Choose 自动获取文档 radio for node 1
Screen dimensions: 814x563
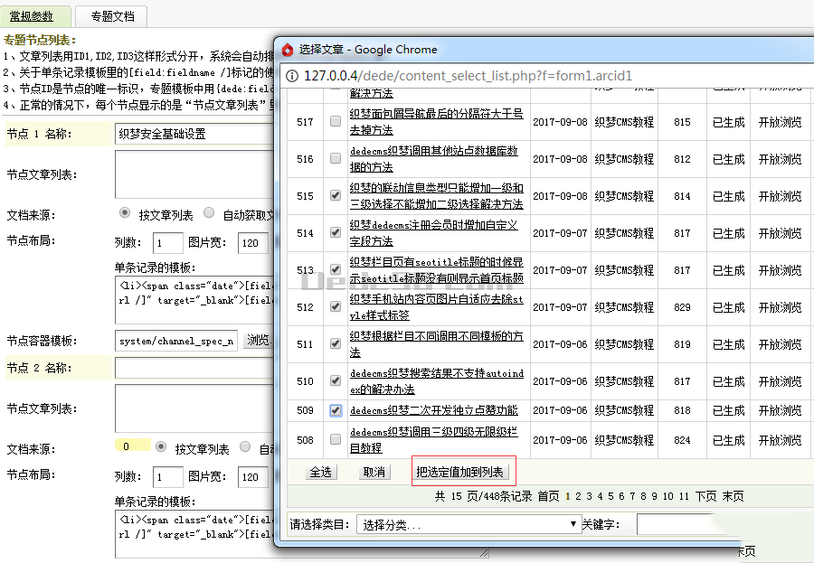[x=209, y=214]
